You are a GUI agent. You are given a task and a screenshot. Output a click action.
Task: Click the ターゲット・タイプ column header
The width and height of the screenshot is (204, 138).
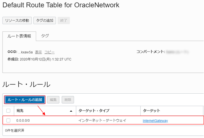108,111
